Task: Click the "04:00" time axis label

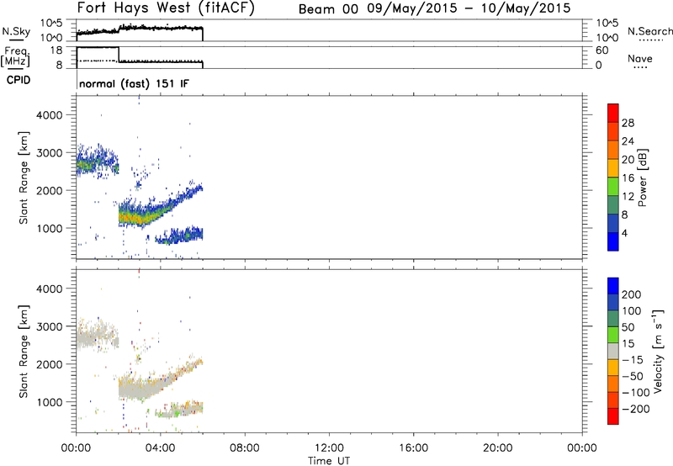Action: pyautogui.click(x=161, y=448)
